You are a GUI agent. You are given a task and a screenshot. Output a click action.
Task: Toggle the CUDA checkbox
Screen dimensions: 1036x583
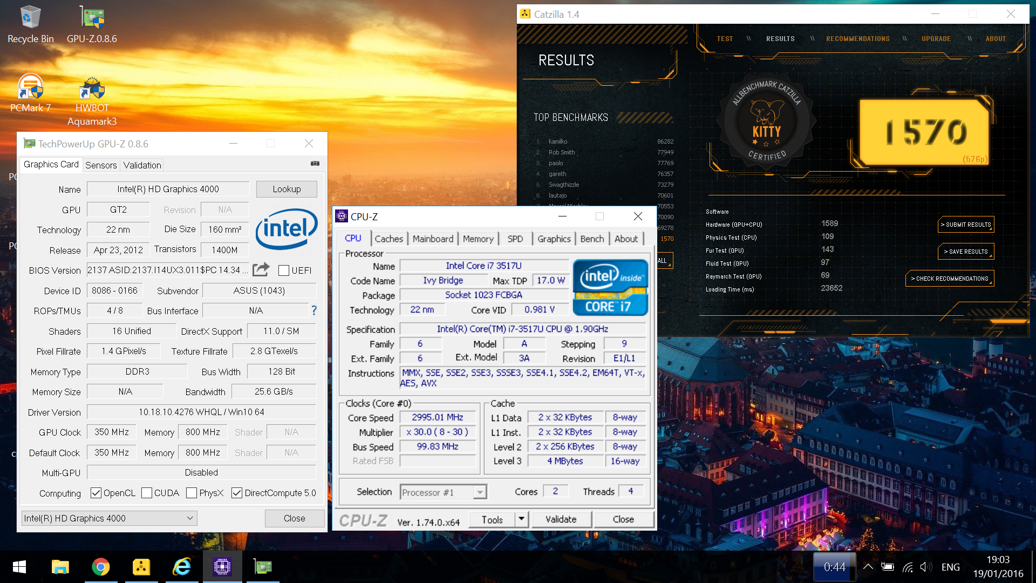pyautogui.click(x=147, y=493)
